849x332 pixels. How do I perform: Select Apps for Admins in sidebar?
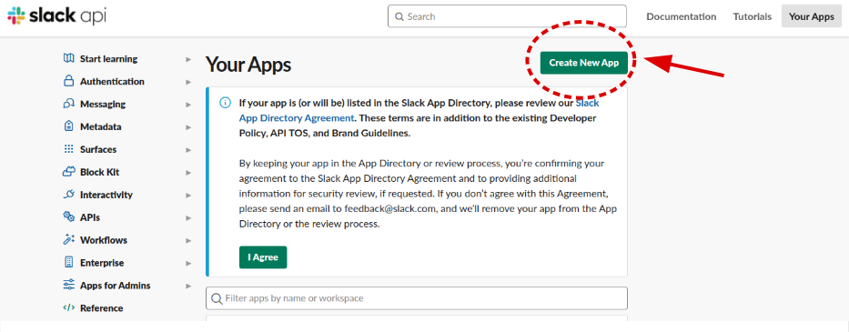click(116, 286)
